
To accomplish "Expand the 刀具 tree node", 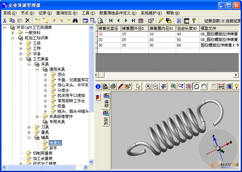I will tap(29, 127).
